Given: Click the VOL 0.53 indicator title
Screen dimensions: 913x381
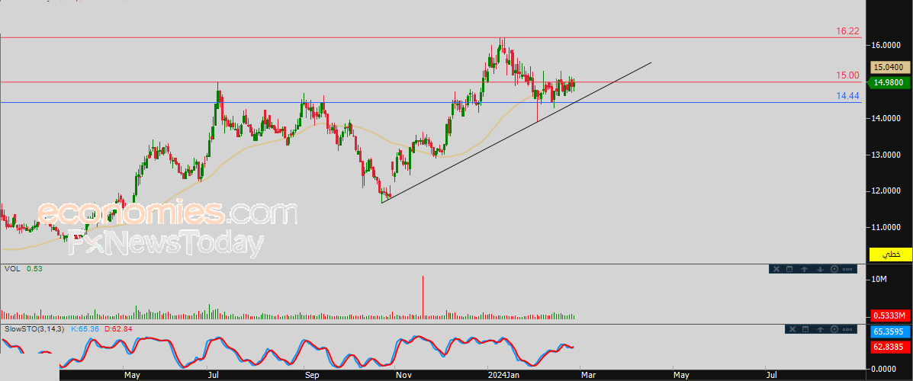Looking at the screenshot, I should click(24, 269).
